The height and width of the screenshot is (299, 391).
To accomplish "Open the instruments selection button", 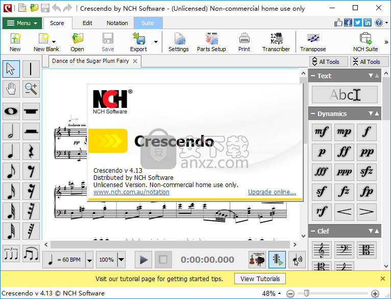I will pos(257,260).
